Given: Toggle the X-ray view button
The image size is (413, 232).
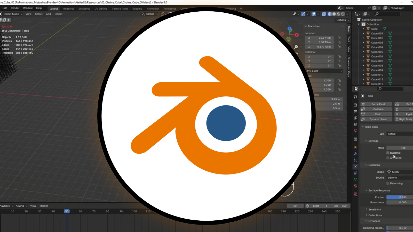Looking at the screenshot, I should click(324, 14).
